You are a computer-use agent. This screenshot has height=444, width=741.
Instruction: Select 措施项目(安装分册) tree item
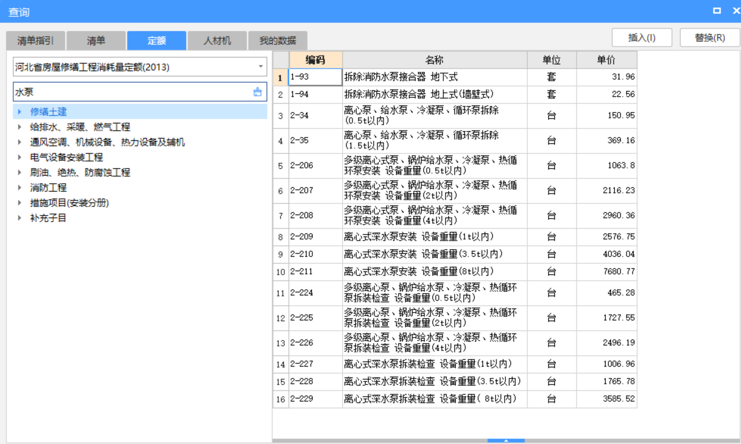pyautogui.click(x=69, y=203)
